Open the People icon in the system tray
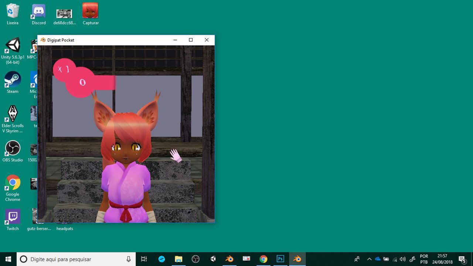The width and height of the screenshot is (473, 266). click(x=357, y=259)
